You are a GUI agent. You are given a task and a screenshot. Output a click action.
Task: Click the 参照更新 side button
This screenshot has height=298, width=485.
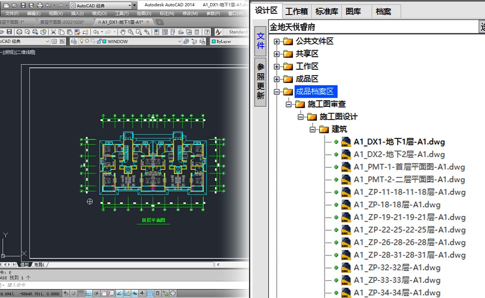(x=260, y=81)
